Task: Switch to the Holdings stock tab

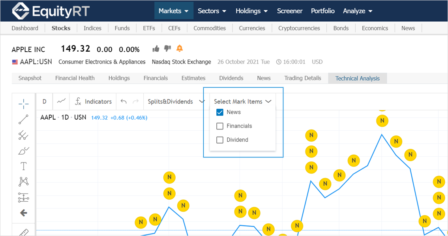Action: (119, 78)
